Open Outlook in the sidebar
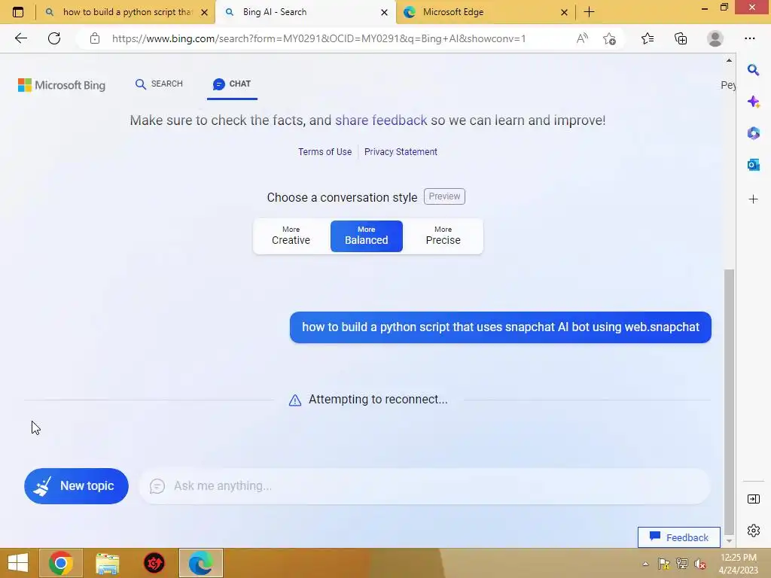Viewport: 771px width, 578px height. pos(753,165)
